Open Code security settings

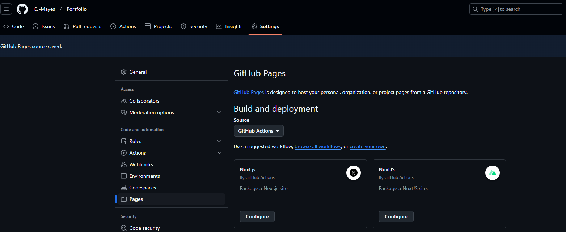[x=144, y=228]
